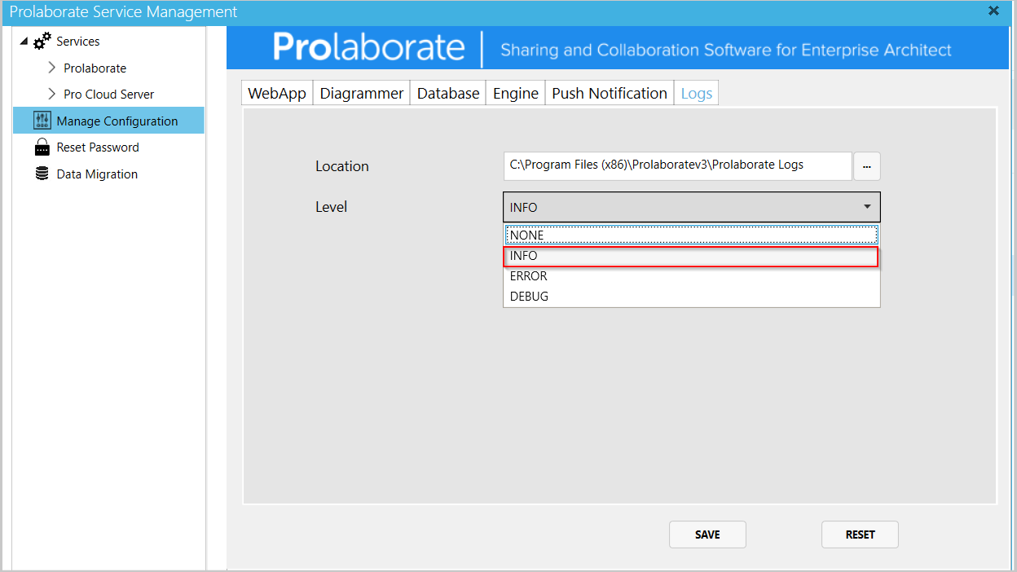1017x572 pixels.
Task: Collapse the Services tree node
Action: (24, 42)
